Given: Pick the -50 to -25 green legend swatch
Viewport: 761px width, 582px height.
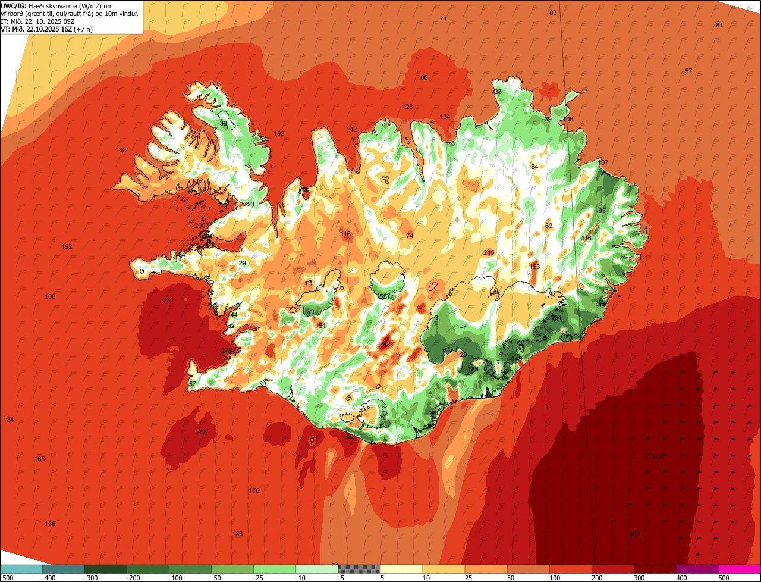Looking at the screenshot, I should tap(232, 569).
